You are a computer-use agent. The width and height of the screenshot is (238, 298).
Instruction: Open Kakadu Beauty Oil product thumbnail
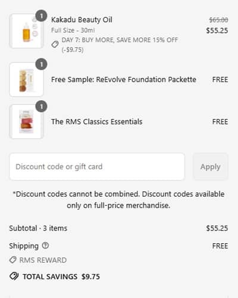click(x=26, y=31)
